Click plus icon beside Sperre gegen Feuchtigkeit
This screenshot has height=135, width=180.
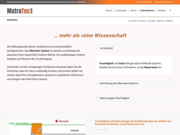(x=97, y=98)
